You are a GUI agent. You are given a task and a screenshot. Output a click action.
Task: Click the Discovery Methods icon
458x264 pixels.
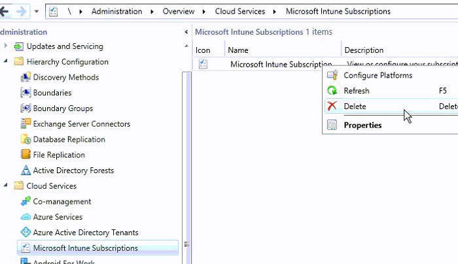click(26, 77)
